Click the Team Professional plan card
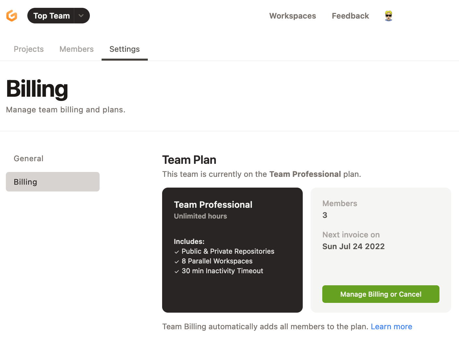This screenshot has width=459, height=340. tap(232, 250)
